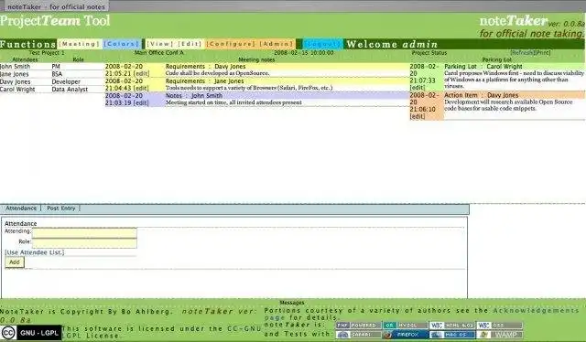Image resolution: width=586 pixels, height=342 pixels.
Task: Select attendee Davy Jones in the list
Action: 15,81
